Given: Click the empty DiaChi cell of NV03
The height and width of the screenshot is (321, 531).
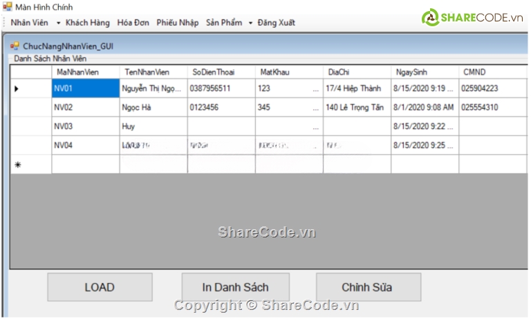Looking at the screenshot, I should pyautogui.click(x=357, y=126).
